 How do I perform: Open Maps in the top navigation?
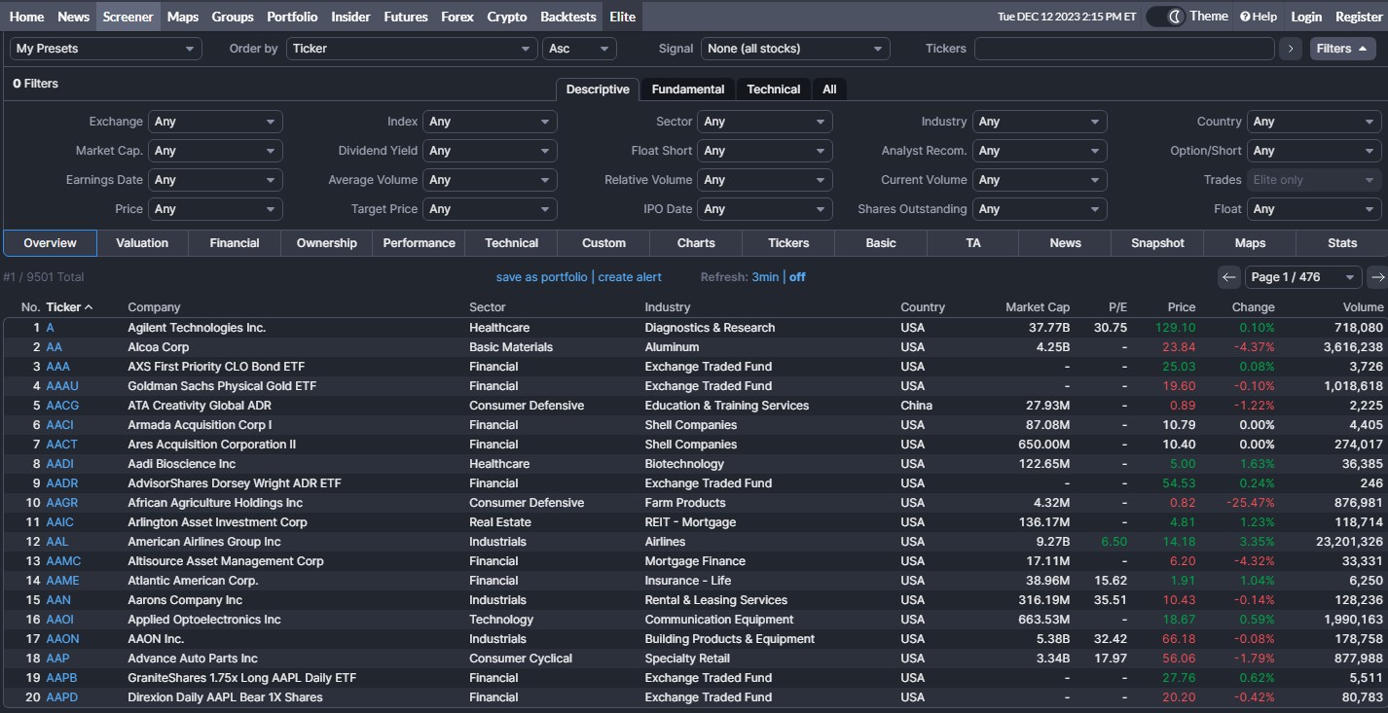tap(182, 17)
